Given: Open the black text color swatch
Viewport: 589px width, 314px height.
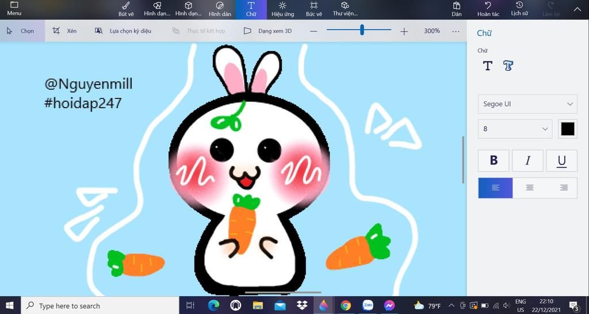Looking at the screenshot, I should click(568, 129).
